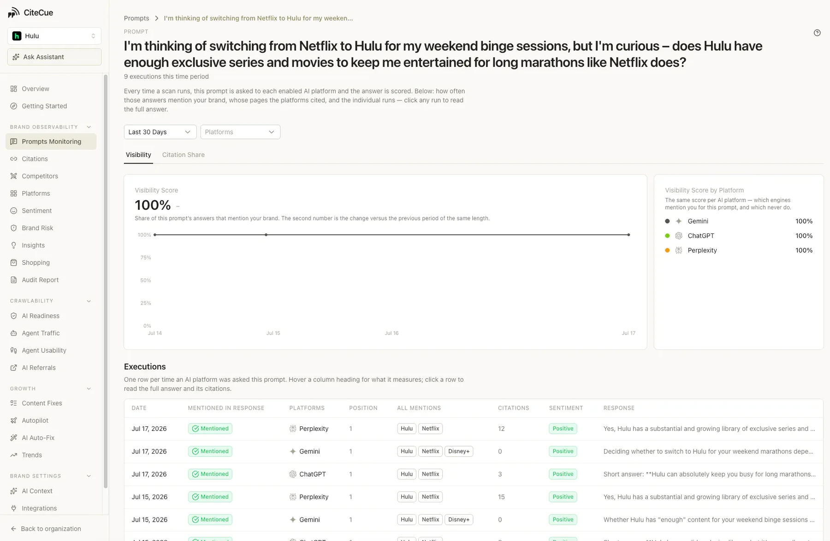
Task: Click the Agent Traffic robot icon
Action: 14,333
